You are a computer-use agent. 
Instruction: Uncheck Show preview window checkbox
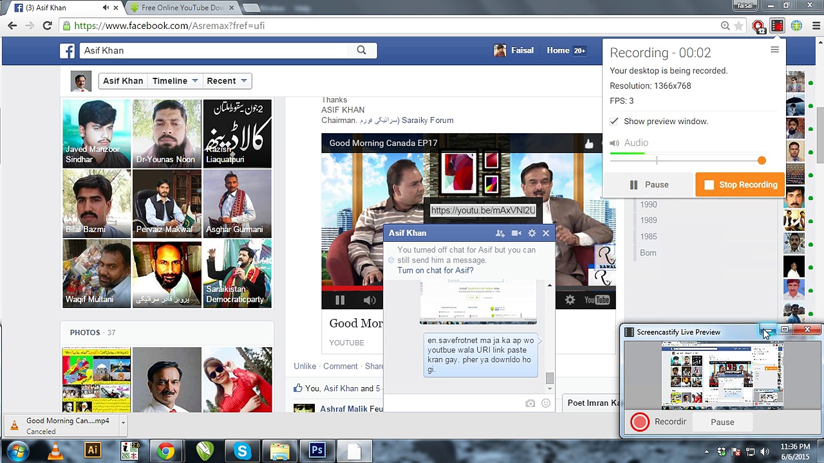coord(614,122)
